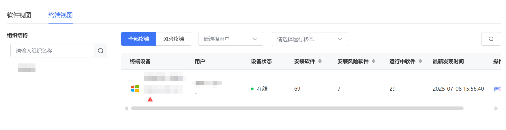The height and width of the screenshot is (130, 506).
Task: Focus the 请输入组织名称 input field
Action: coord(53,51)
